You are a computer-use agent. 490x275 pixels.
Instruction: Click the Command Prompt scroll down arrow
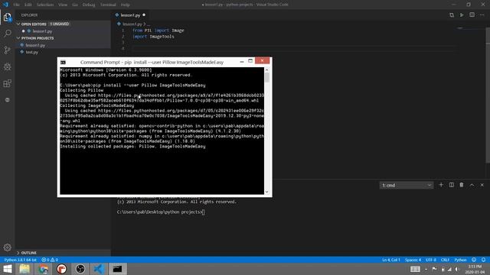pyautogui.click(x=267, y=192)
